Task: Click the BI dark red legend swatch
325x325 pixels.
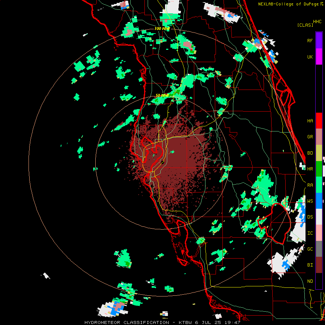Action: point(319,265)
